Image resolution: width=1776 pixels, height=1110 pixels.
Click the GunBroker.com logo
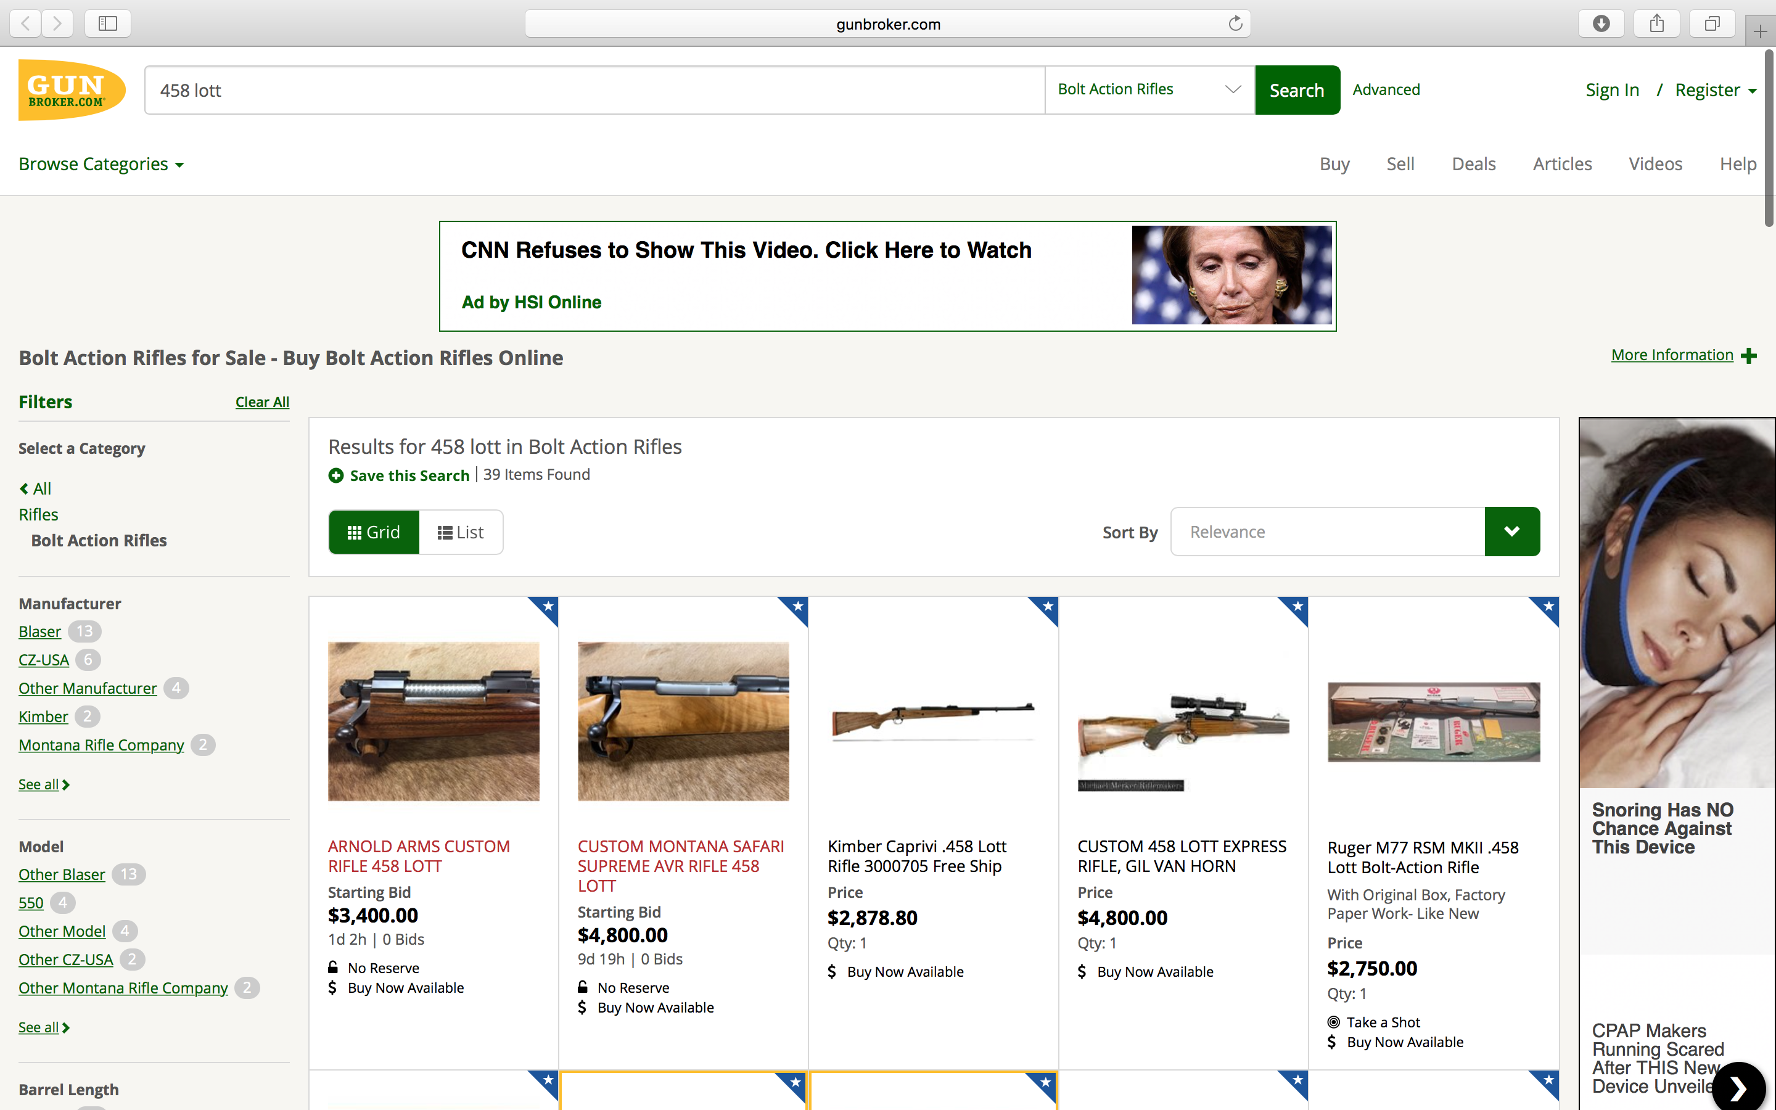coord(72,90)
